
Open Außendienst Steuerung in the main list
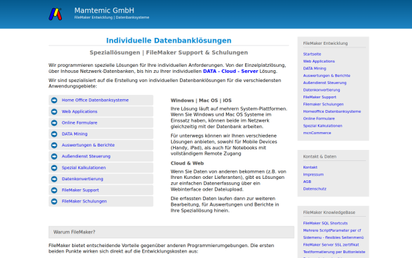pos(86,156)
